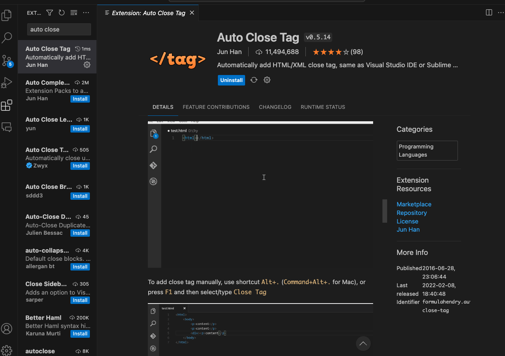This screenshot has height=356, width=505.
Task: Install auto-collaps... by allergan bt
Action: [x=80, y=267]
